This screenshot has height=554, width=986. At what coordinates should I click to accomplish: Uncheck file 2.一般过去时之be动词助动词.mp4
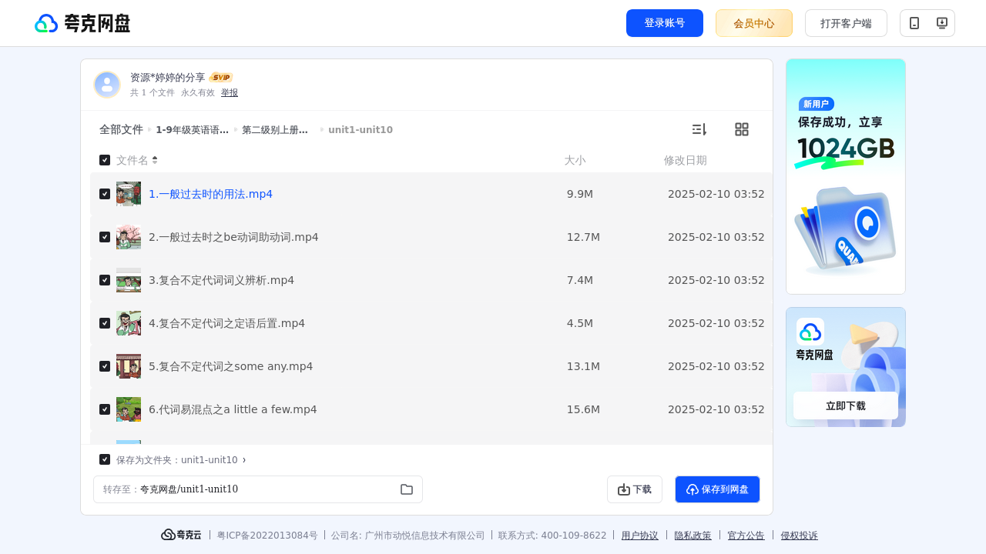click(105, 237)
